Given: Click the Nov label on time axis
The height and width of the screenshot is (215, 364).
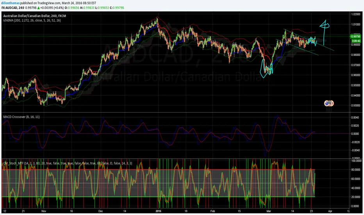Looking at the screenshot, I should (44, 211).
